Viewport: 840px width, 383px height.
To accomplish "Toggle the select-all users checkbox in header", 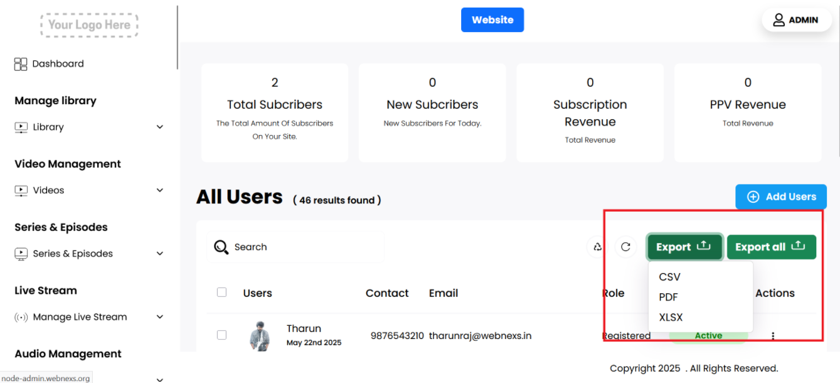I will point(221,292).
